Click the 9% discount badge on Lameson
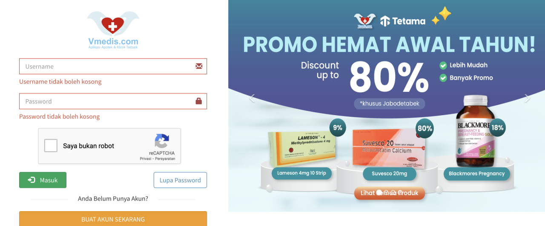 point(338,127)
